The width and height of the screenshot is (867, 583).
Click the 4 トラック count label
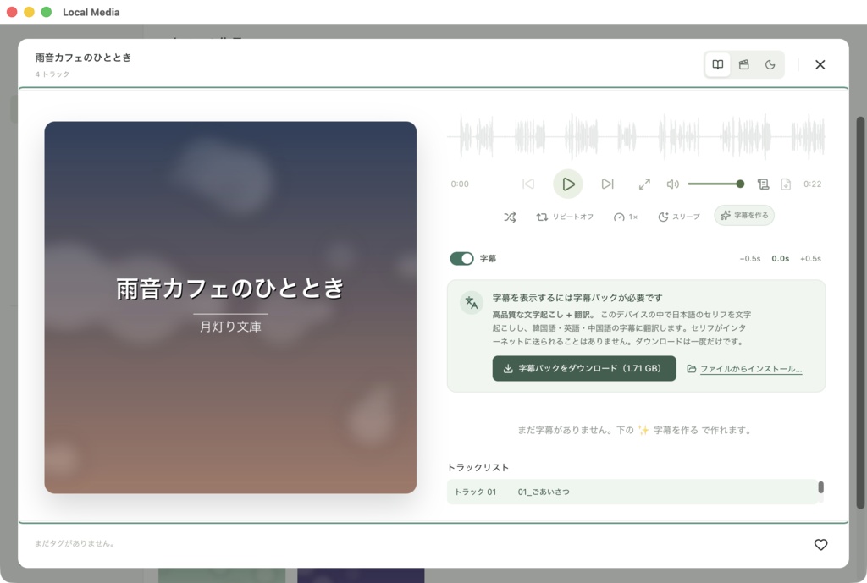point(52,74)
